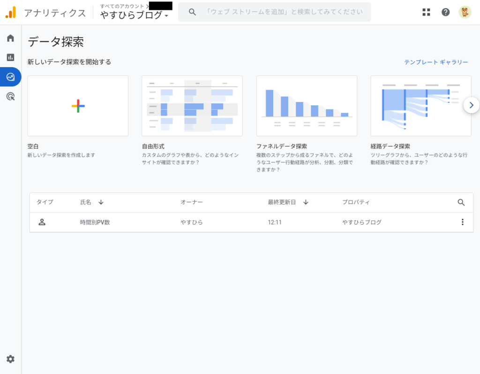Show next templates with right chevron
The width and height of the screenshot is (480, 374).
pos(471,105)
